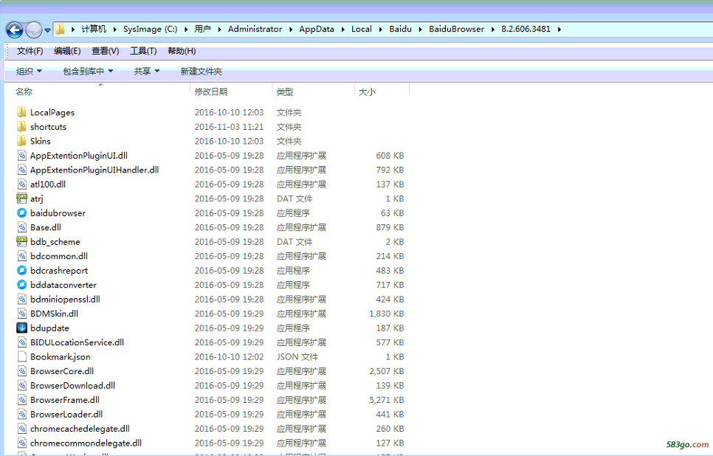Click 用户 in the address path

pos(202,29)
